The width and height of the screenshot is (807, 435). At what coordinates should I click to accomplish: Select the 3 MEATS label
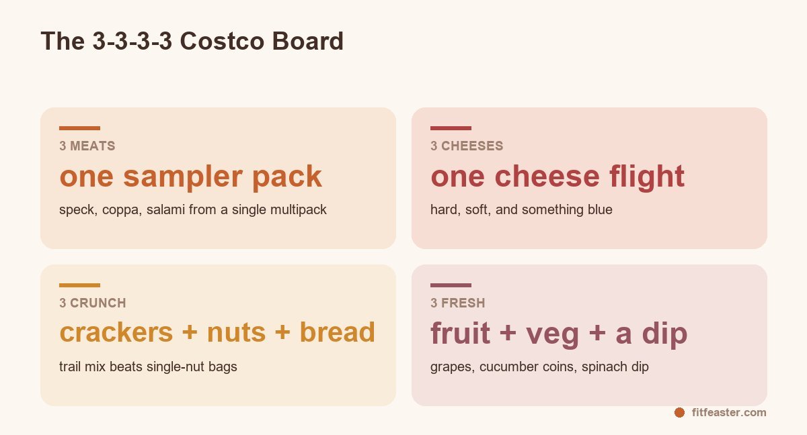pos(87,146)
